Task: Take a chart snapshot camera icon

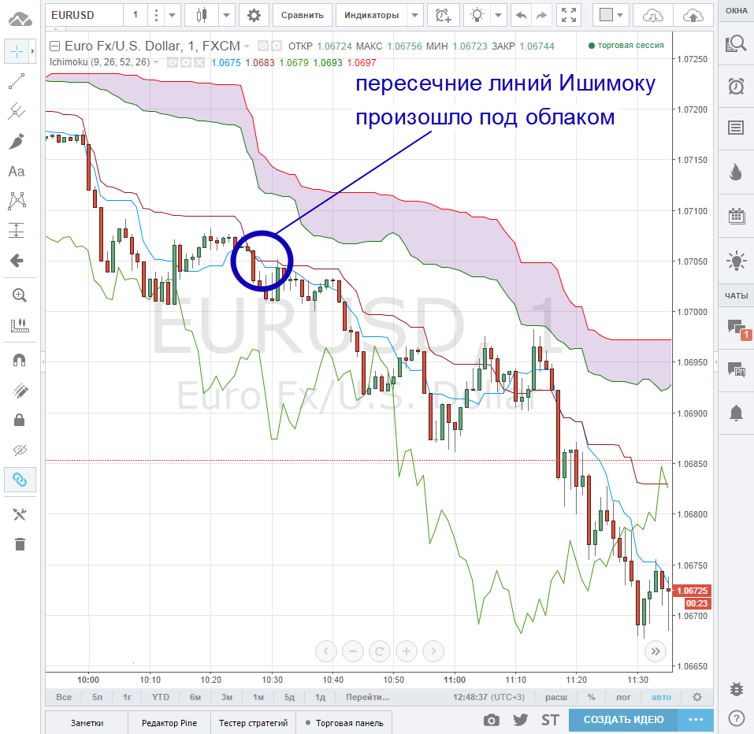Action: 491,720
